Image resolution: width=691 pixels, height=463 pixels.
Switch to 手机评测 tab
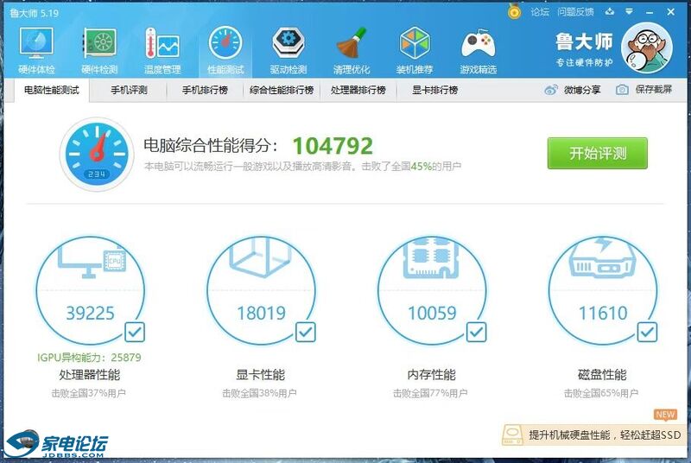point(129,91)
